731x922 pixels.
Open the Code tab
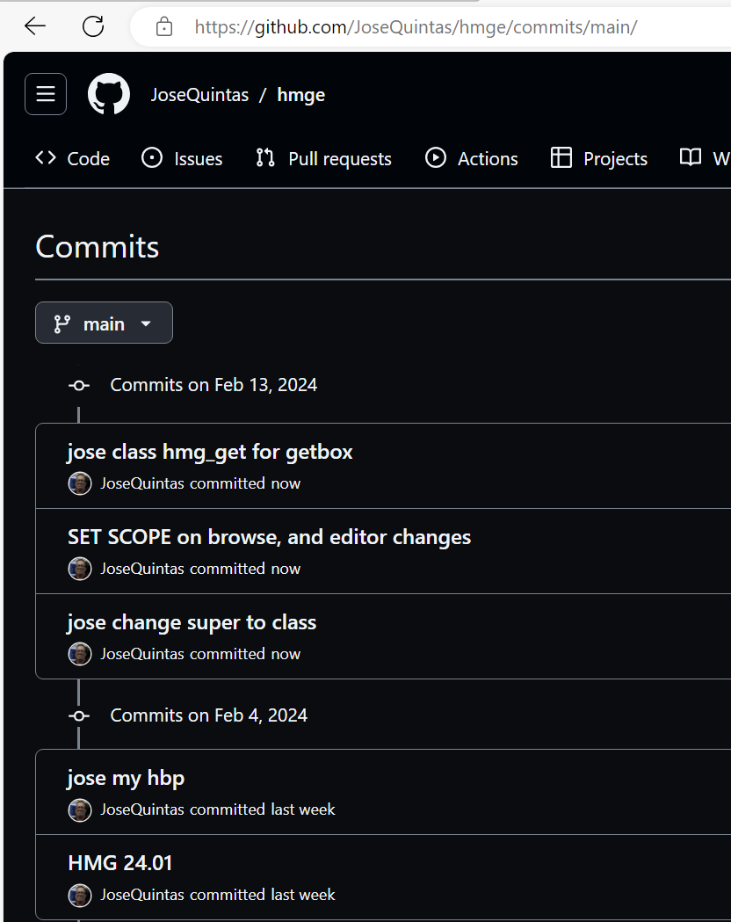[x=73, y=158]
